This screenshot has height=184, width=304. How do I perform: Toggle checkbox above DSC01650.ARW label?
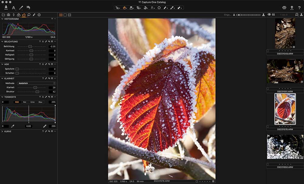click(x=268, y=165)
